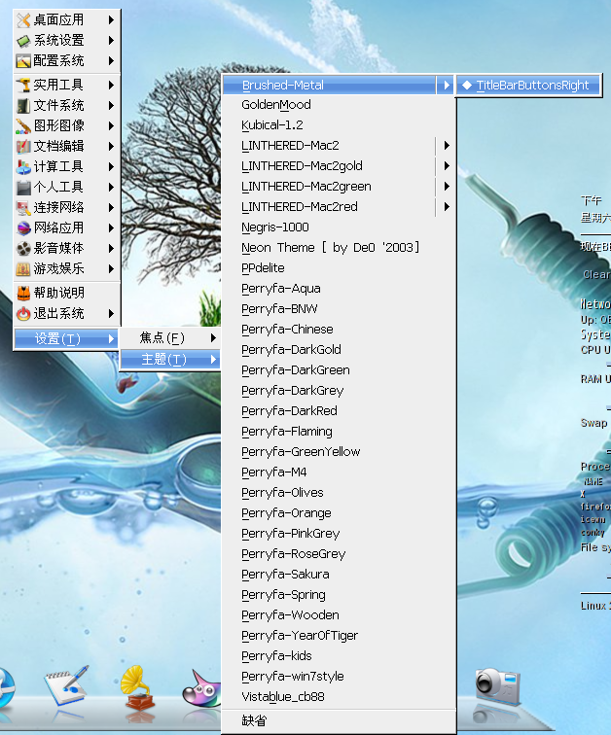
Task: Expand the LINTHERED-Mac2red submenu arrow
Action: click(x=446, y=207)
